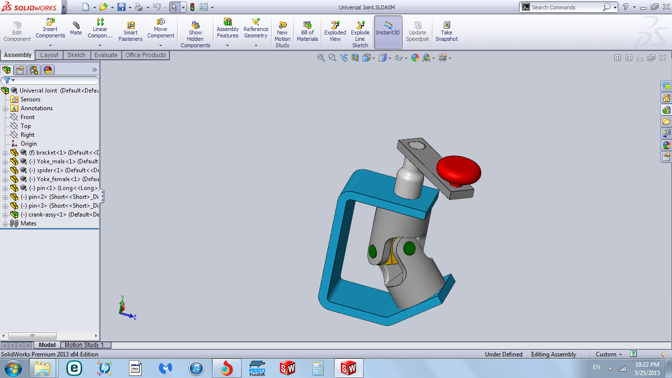Create an Exploded View
672x378 pixels.
pos(335,31)
